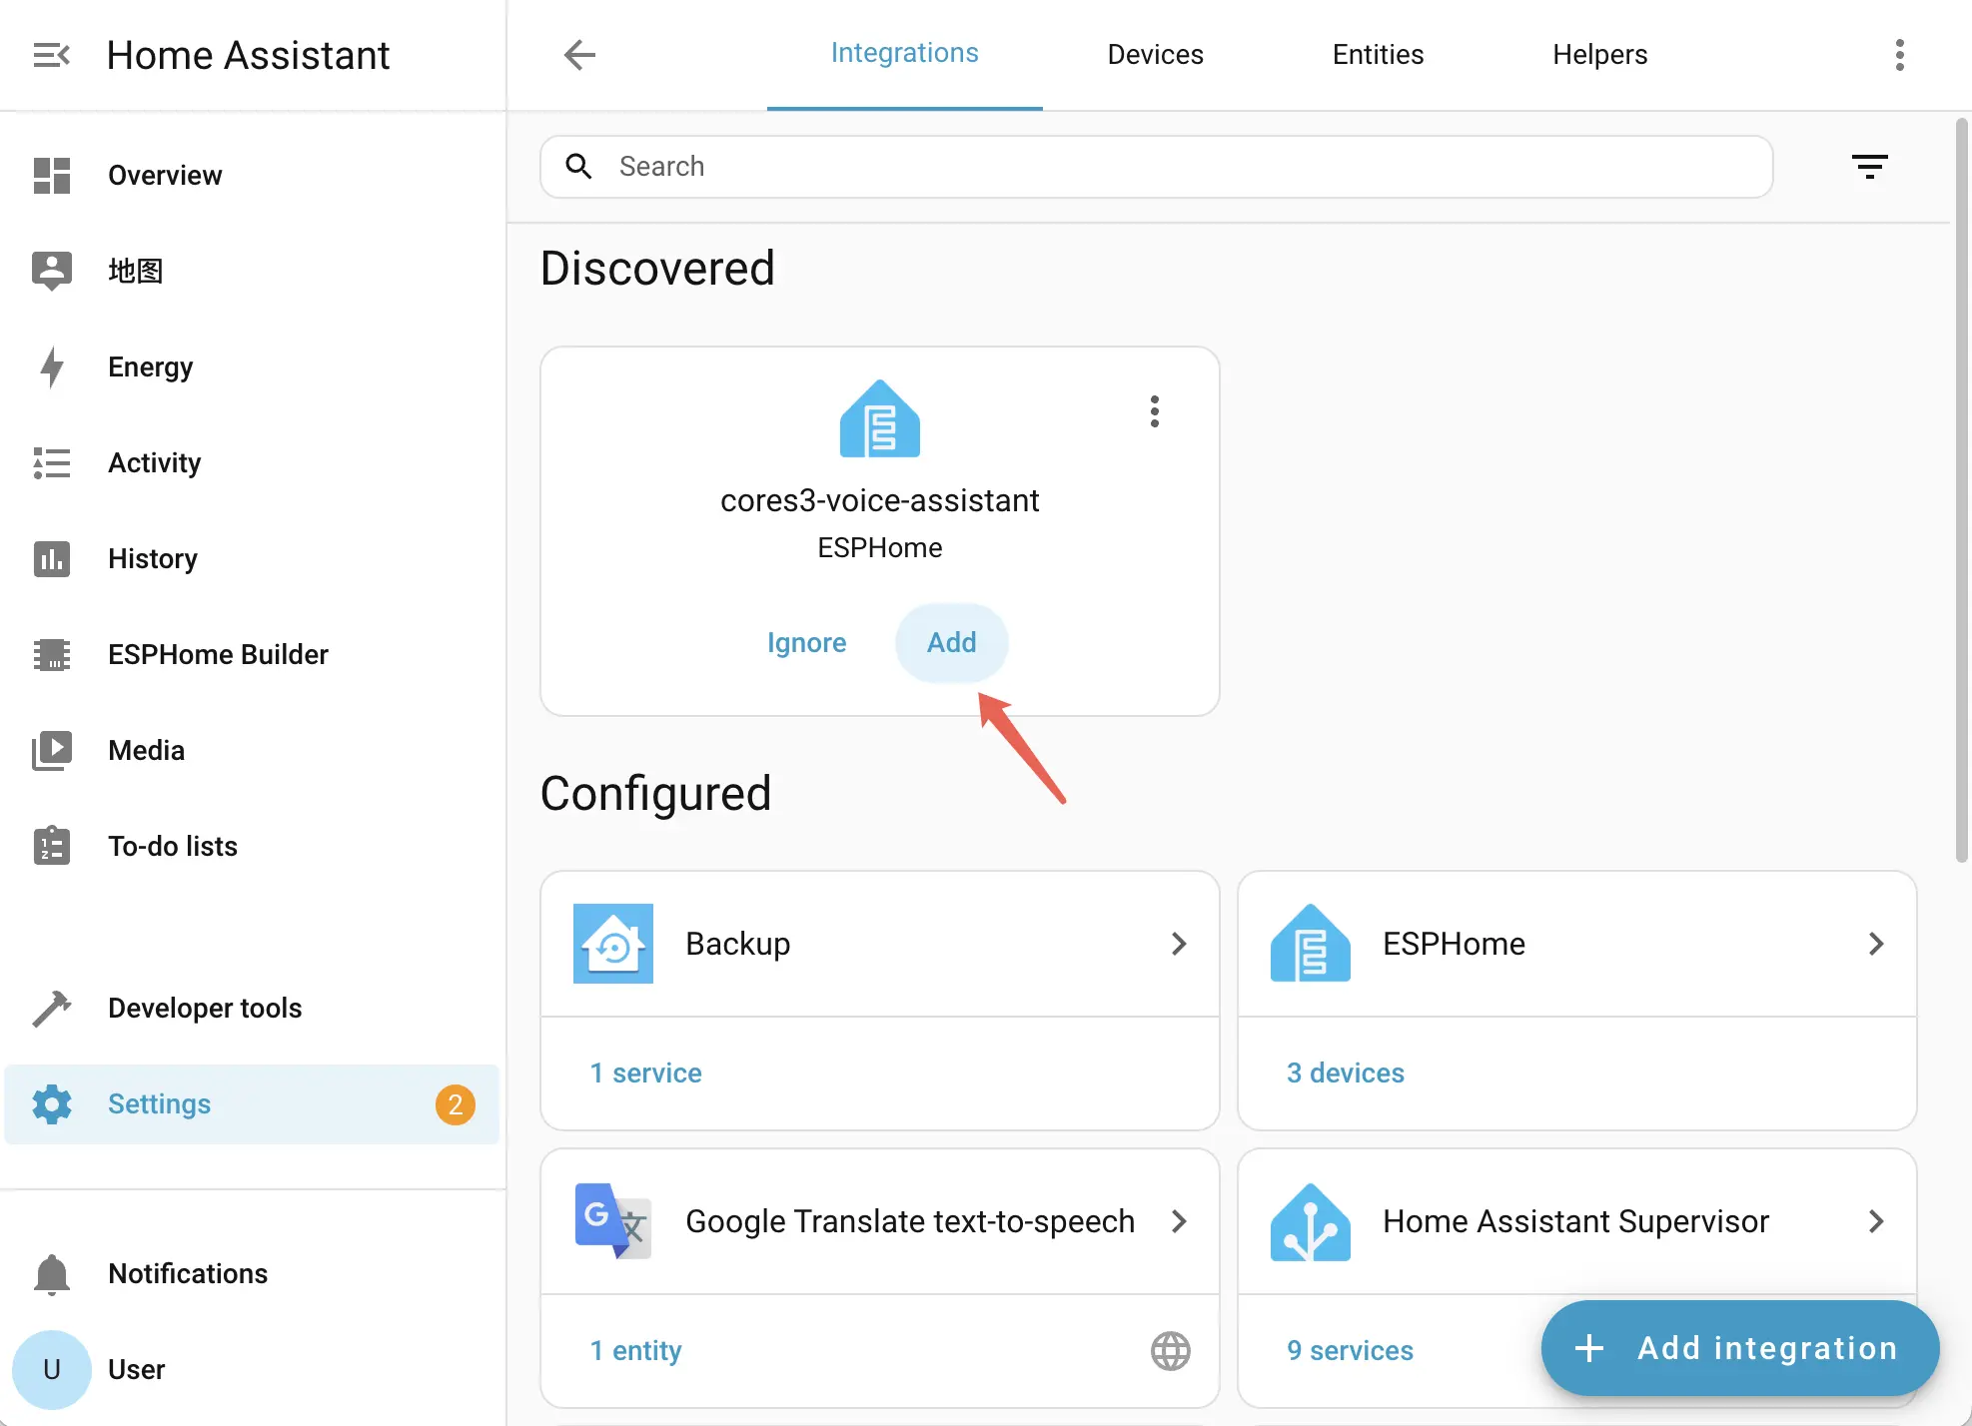This screenshot has height=1426, width=1972.
Task: Ignore the discovered ESPHome device
Action: 806,643
